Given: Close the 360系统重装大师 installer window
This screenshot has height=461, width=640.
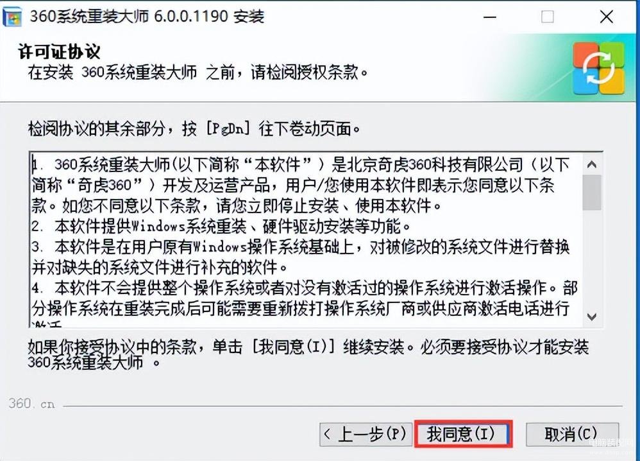Looking at the screenshot, I should tap(607, 17).
